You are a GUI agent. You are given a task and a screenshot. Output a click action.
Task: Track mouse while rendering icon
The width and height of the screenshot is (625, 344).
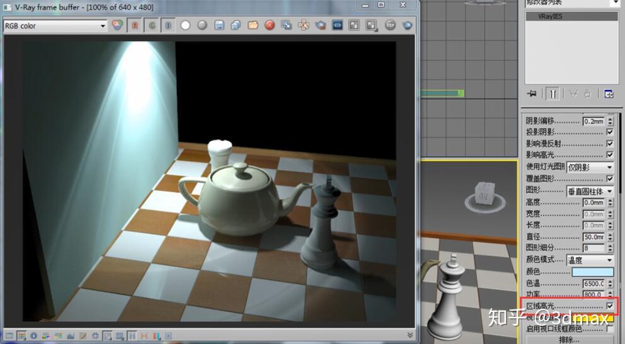tap(304, 25)
